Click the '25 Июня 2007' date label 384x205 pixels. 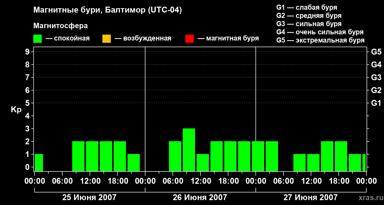[x=89, y=198]
